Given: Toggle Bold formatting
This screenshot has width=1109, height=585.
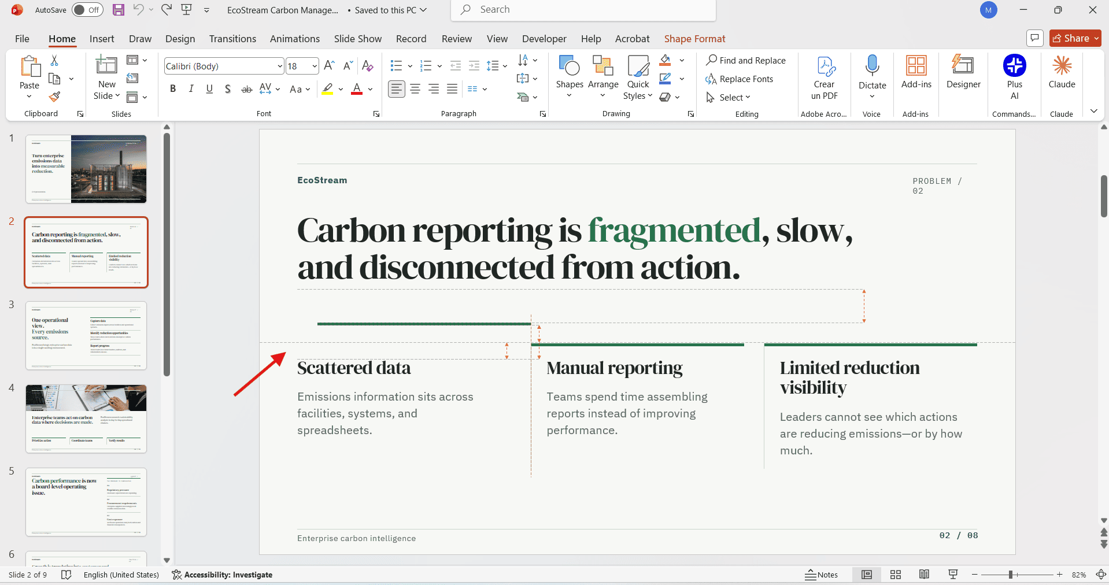Looking at the screenshot, I should (172, 89).
